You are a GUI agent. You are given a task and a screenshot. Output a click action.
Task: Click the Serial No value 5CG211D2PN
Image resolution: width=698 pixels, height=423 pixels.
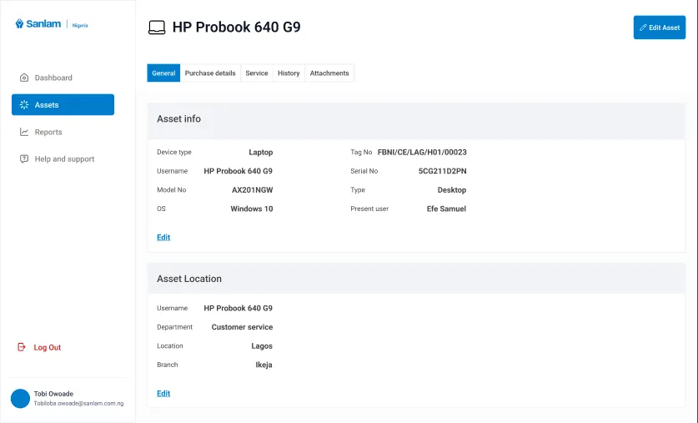point(443,171)
